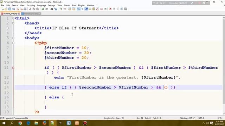The image size is (225, 126).
Task: Cut selection with the scissors icon
Action: coord(30,9)
